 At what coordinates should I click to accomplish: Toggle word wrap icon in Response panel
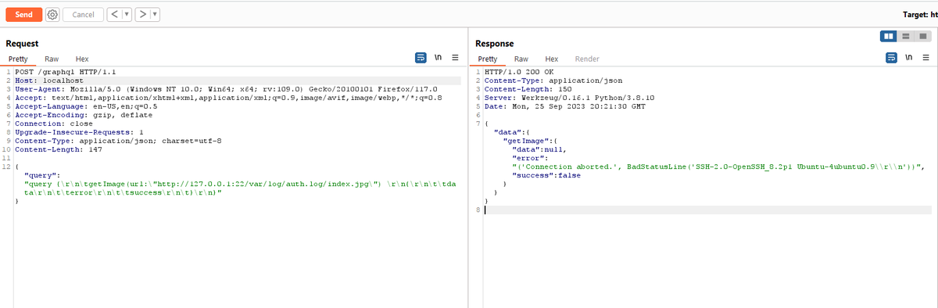point(890,58)
